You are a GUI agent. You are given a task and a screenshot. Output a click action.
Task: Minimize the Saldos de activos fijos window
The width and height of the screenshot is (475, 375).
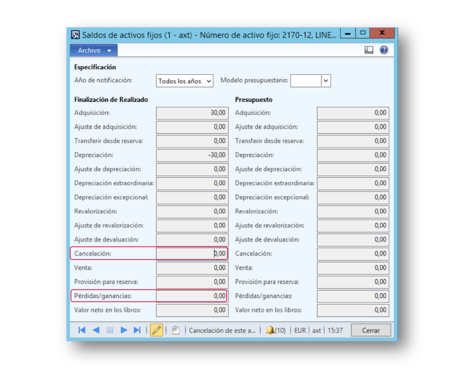(x=348, y=33)
